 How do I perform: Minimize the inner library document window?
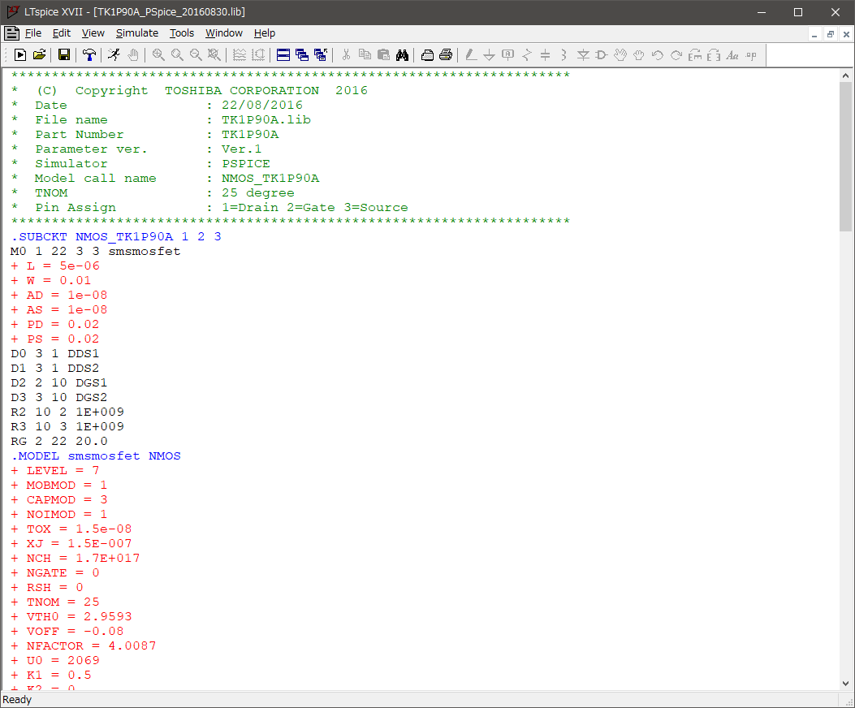click(814, 34)
